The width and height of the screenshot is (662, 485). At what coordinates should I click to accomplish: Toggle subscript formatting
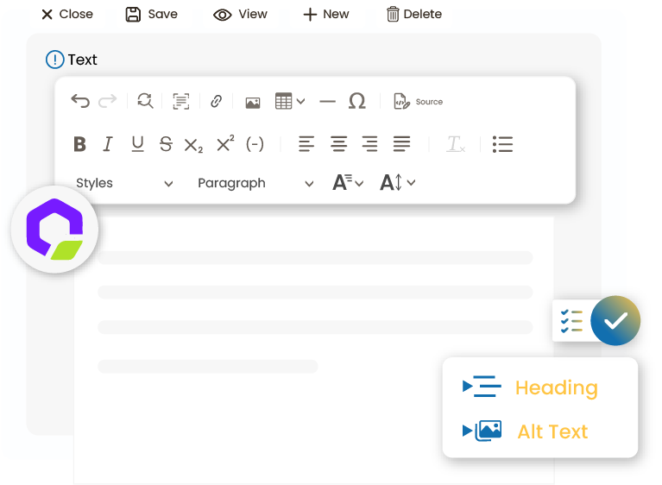[194, 145]
